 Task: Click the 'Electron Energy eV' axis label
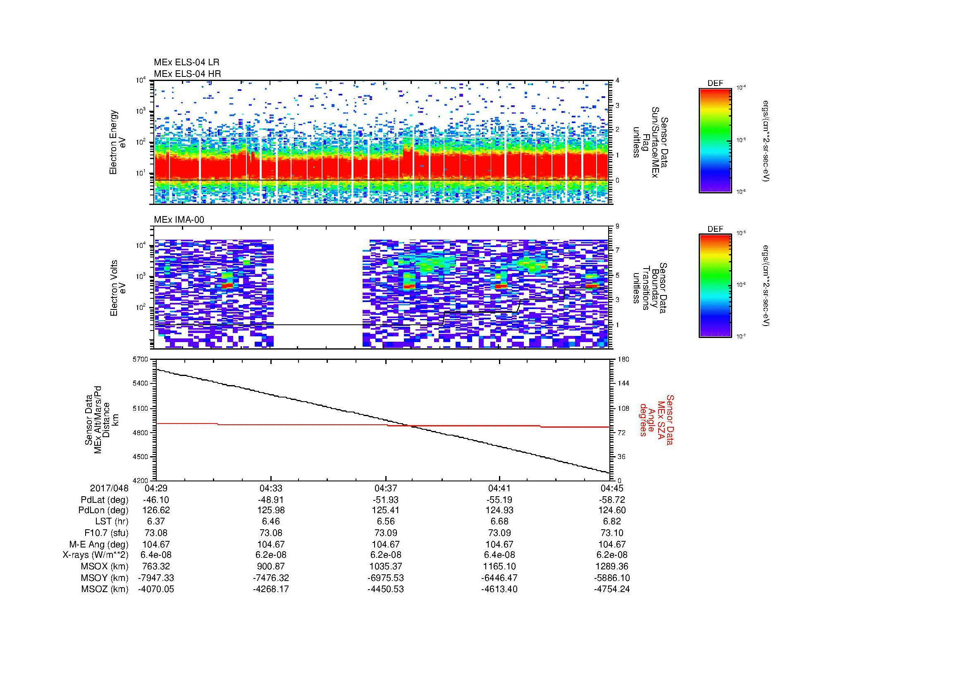click(x=117, y=142)
